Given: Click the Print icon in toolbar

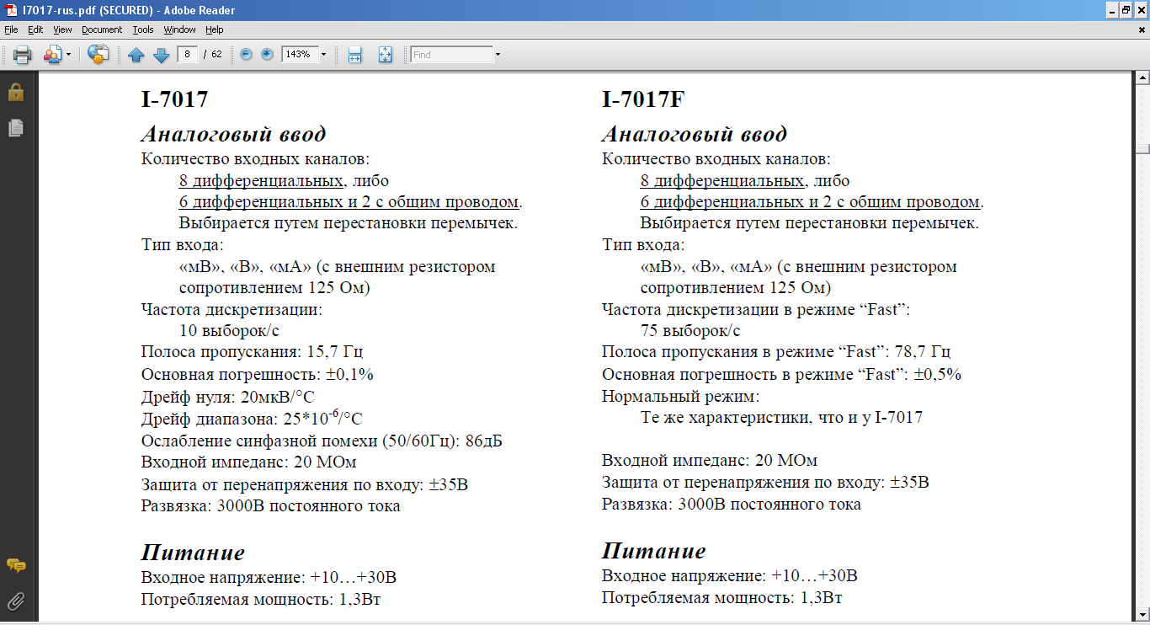Looking at the screenshot, I should point(22,55).
